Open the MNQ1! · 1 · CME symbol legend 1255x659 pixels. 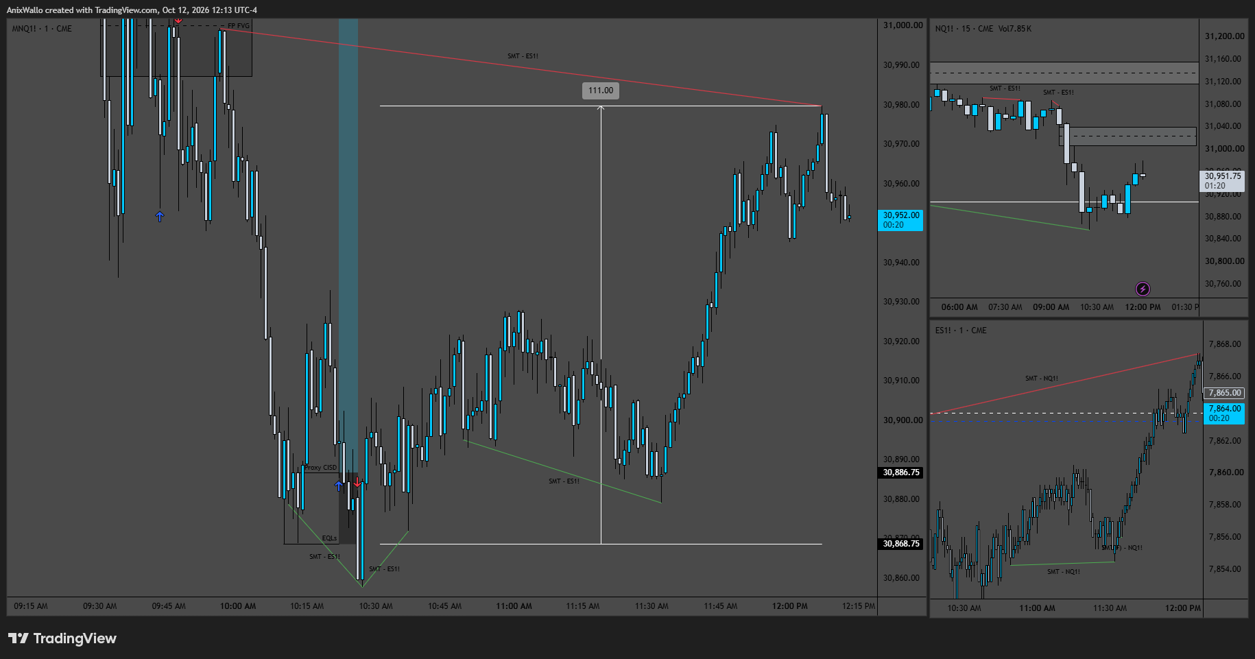(42, 29)
